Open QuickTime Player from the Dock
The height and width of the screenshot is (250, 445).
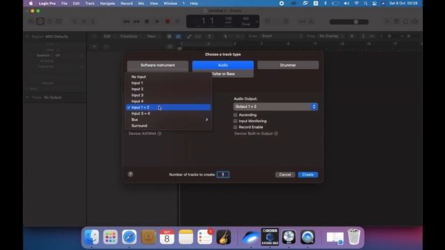click(307, 237)
